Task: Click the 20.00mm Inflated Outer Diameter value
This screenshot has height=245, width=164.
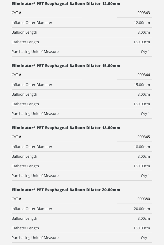Action: click(x=142, y=209)
